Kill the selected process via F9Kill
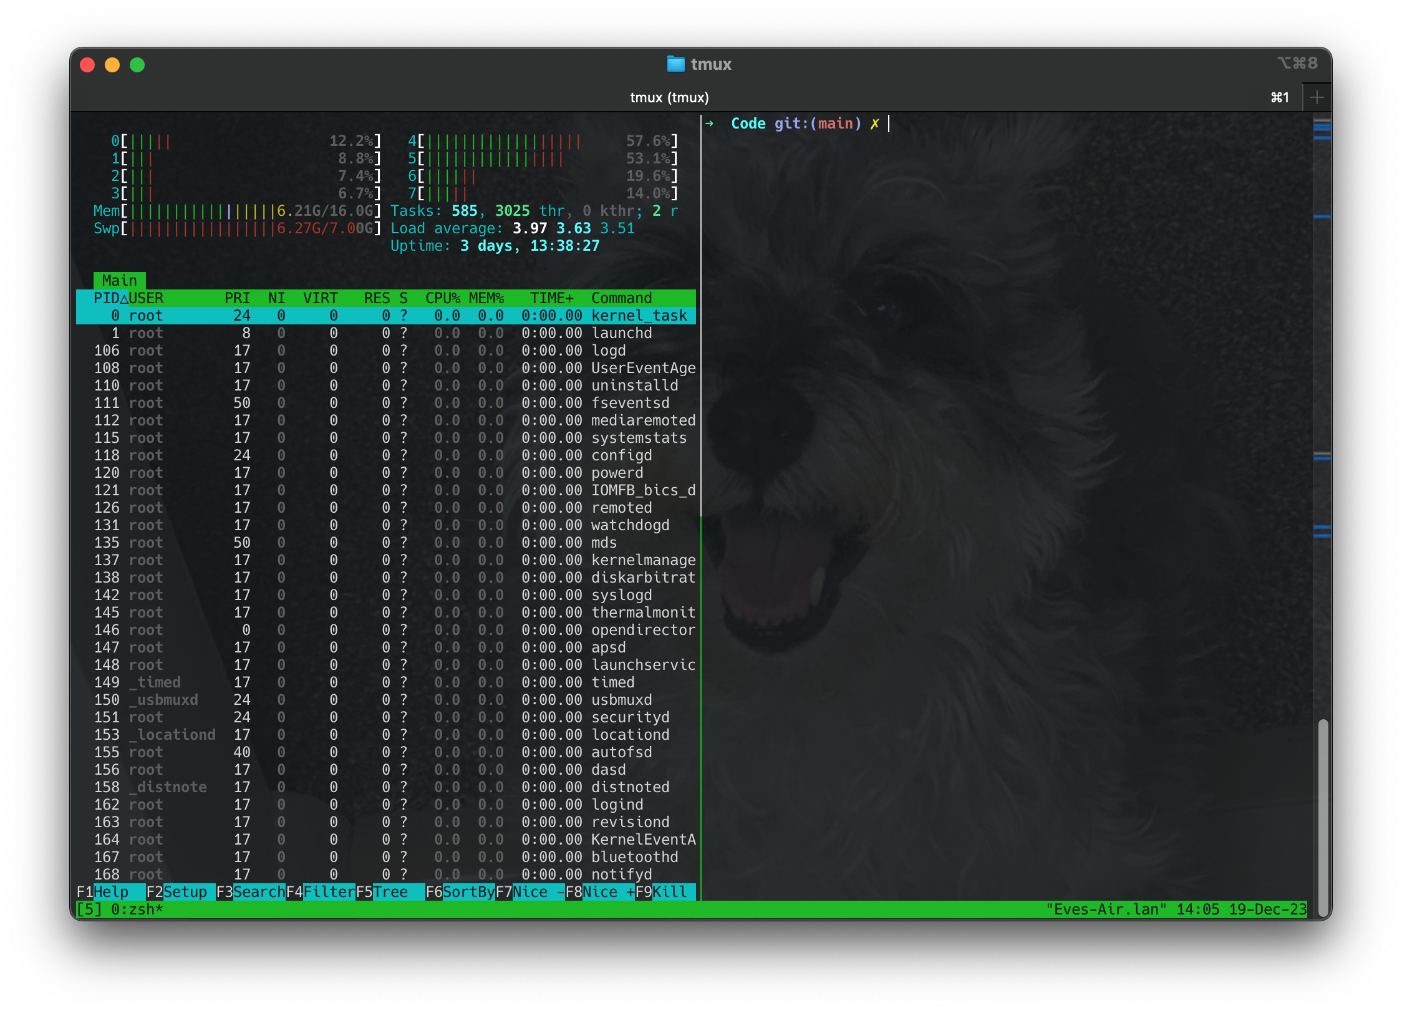 pyautogui.click(x=663, y=892)
